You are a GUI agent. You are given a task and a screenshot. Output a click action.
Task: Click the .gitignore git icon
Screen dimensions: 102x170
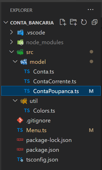point(20,120)
